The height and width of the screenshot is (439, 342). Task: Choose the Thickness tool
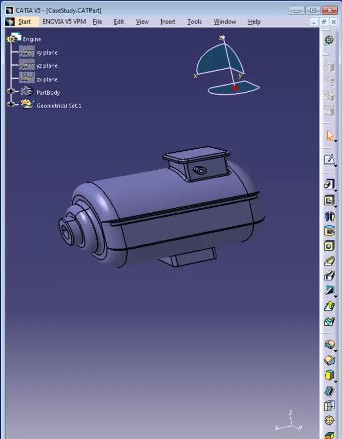[329, 405]
